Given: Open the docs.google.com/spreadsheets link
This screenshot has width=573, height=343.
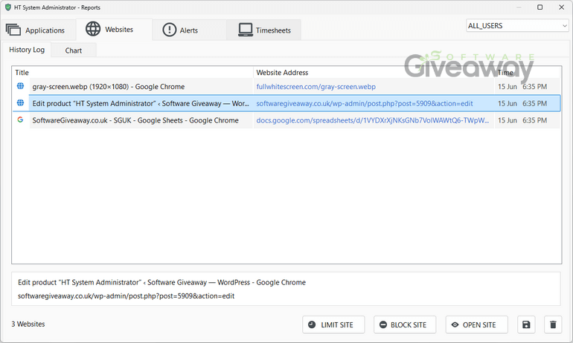Looking at the screenshot, I should 372,120.
